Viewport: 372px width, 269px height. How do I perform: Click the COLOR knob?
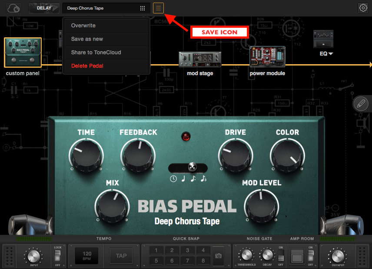(x=287, y=155)
